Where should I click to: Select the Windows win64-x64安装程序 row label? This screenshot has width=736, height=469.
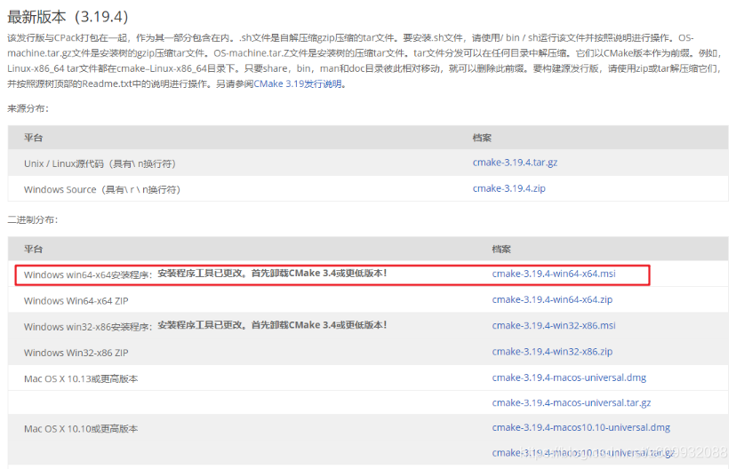[88, 274]
